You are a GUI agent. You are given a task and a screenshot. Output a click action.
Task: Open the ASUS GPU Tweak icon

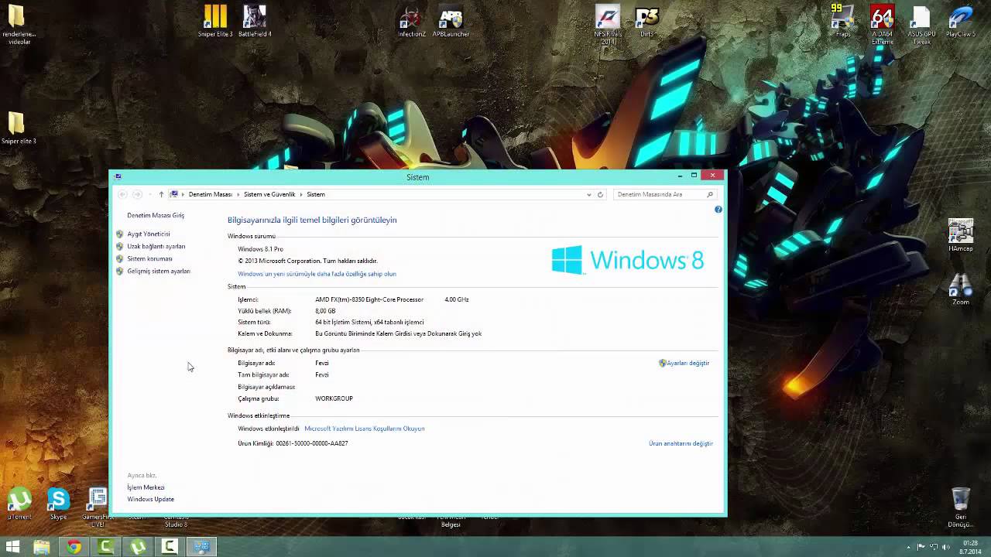click(x=921, y=24)
